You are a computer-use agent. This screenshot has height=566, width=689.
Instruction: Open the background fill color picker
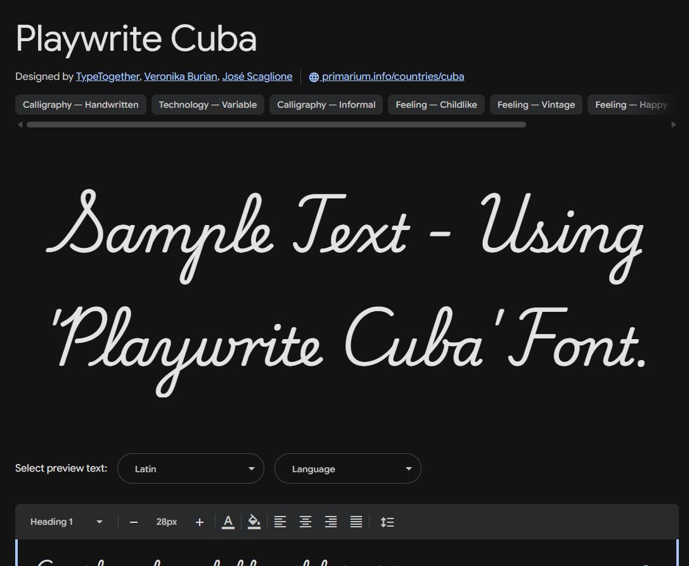254,522
